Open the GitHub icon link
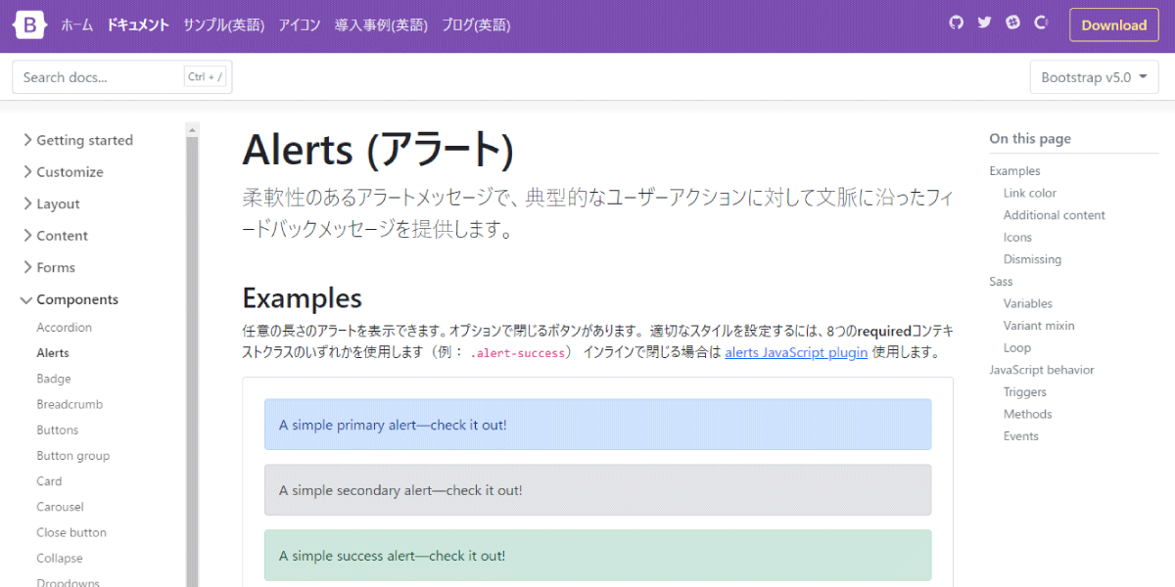Viewport: 1175px width, 587px height. tap(957, 23)
